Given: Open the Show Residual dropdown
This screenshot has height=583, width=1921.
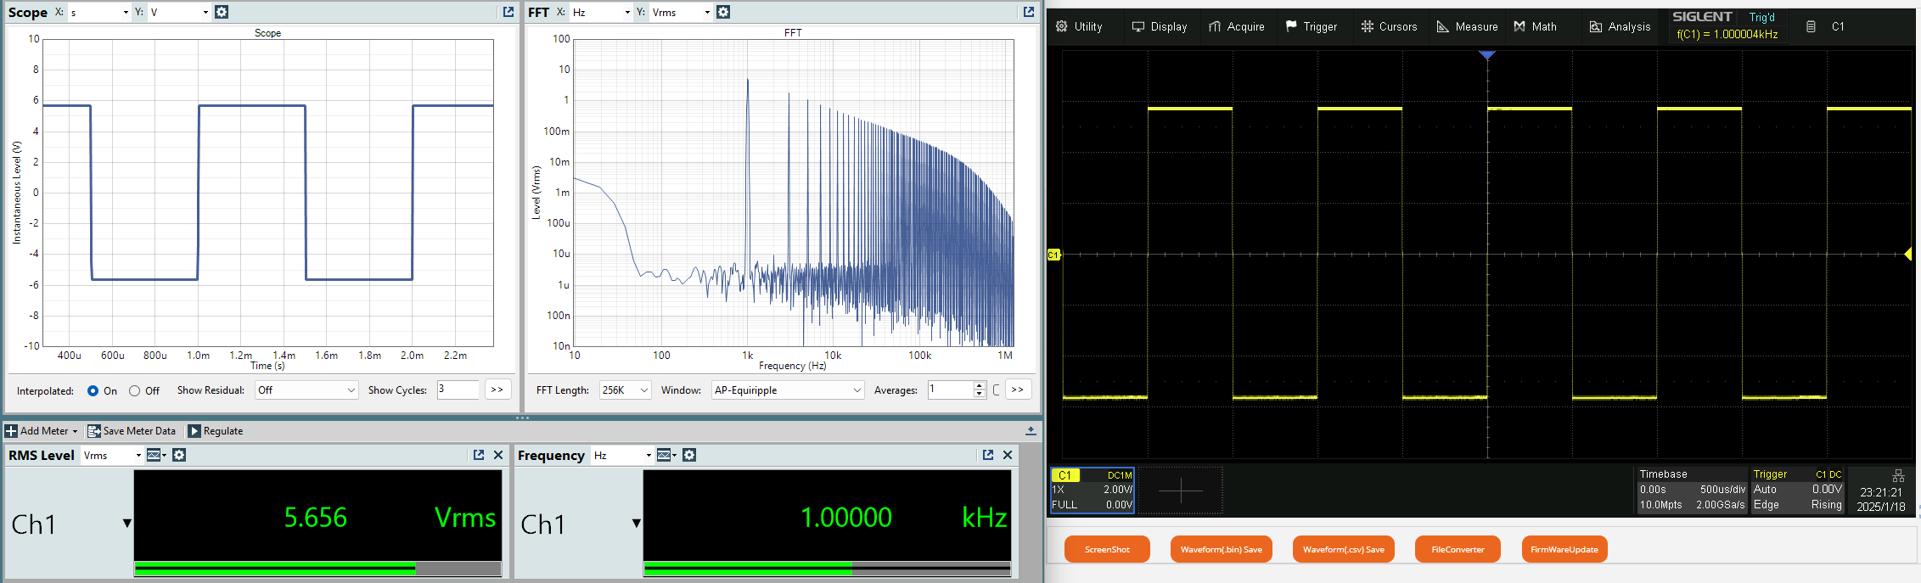Looking at the screenshot, I should point(307,390).
